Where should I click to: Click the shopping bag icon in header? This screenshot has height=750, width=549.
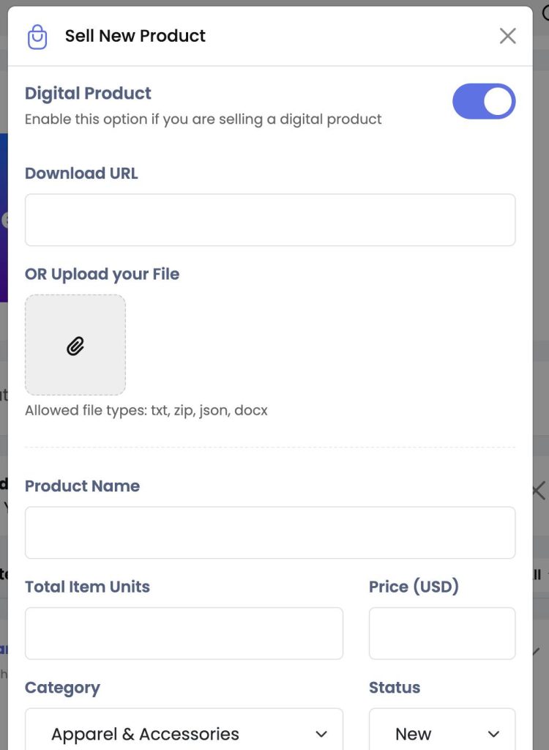(x=37, y=37)
